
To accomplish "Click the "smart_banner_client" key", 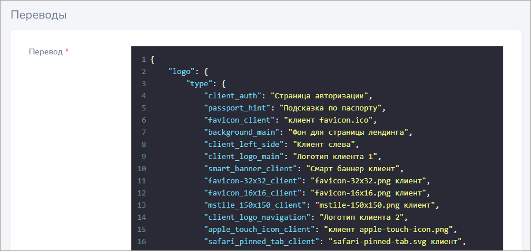I will (250, 169).
